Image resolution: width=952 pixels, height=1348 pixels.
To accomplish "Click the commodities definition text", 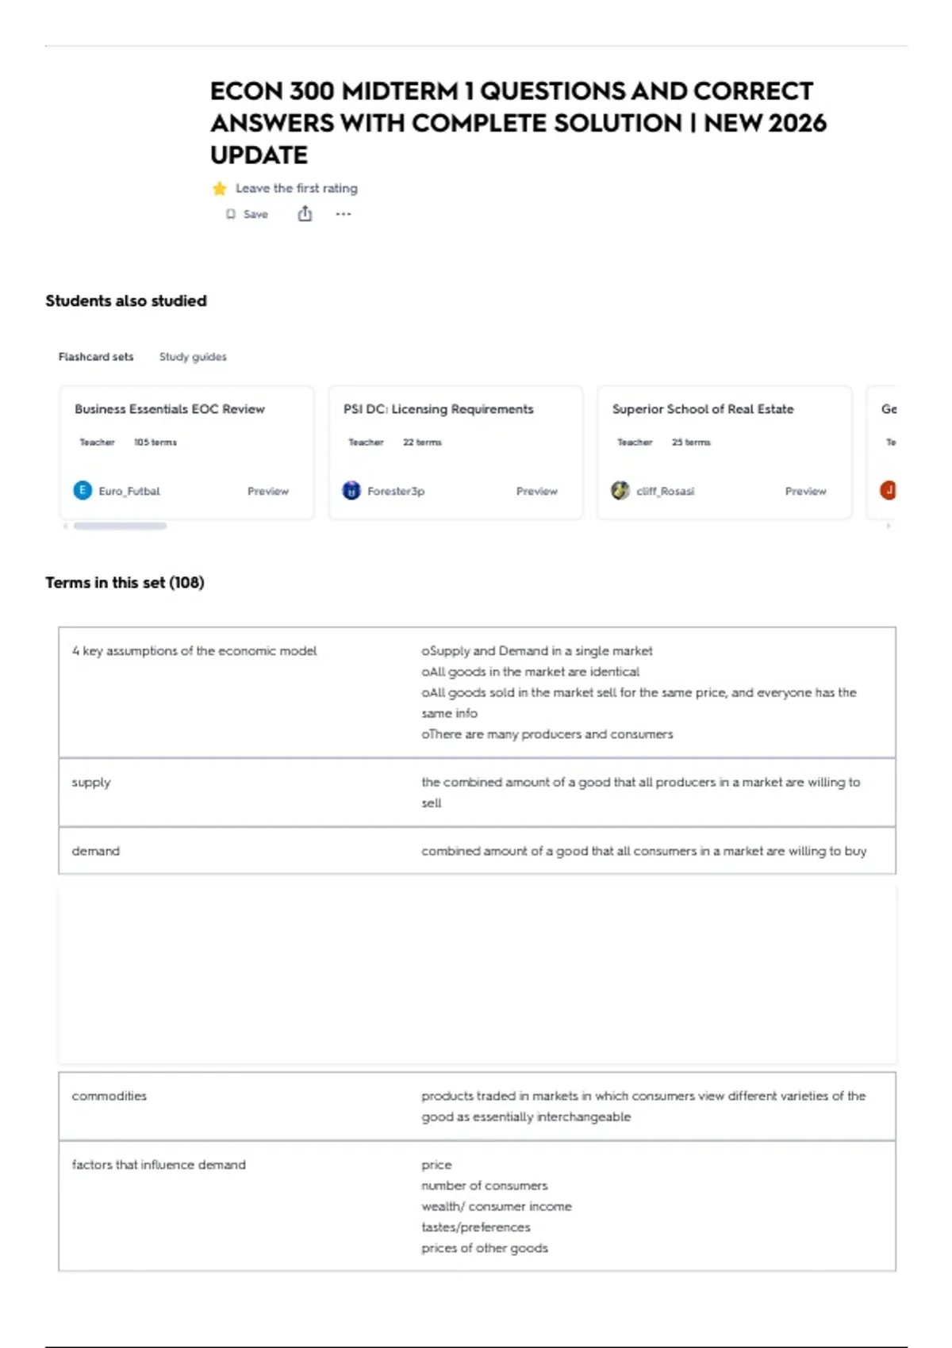I will (643, 1106).
